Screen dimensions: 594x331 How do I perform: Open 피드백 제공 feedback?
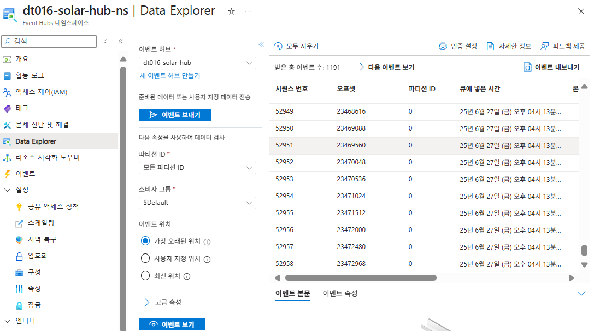click(x=562, y=46)
